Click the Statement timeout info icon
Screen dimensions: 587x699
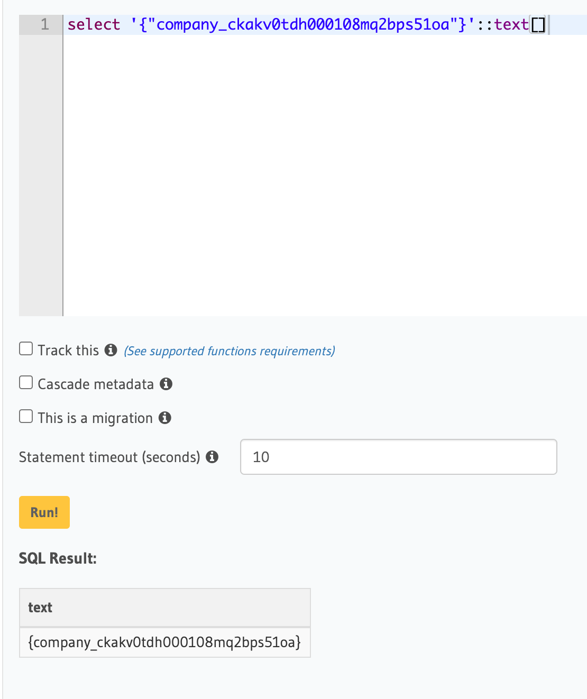212,457
